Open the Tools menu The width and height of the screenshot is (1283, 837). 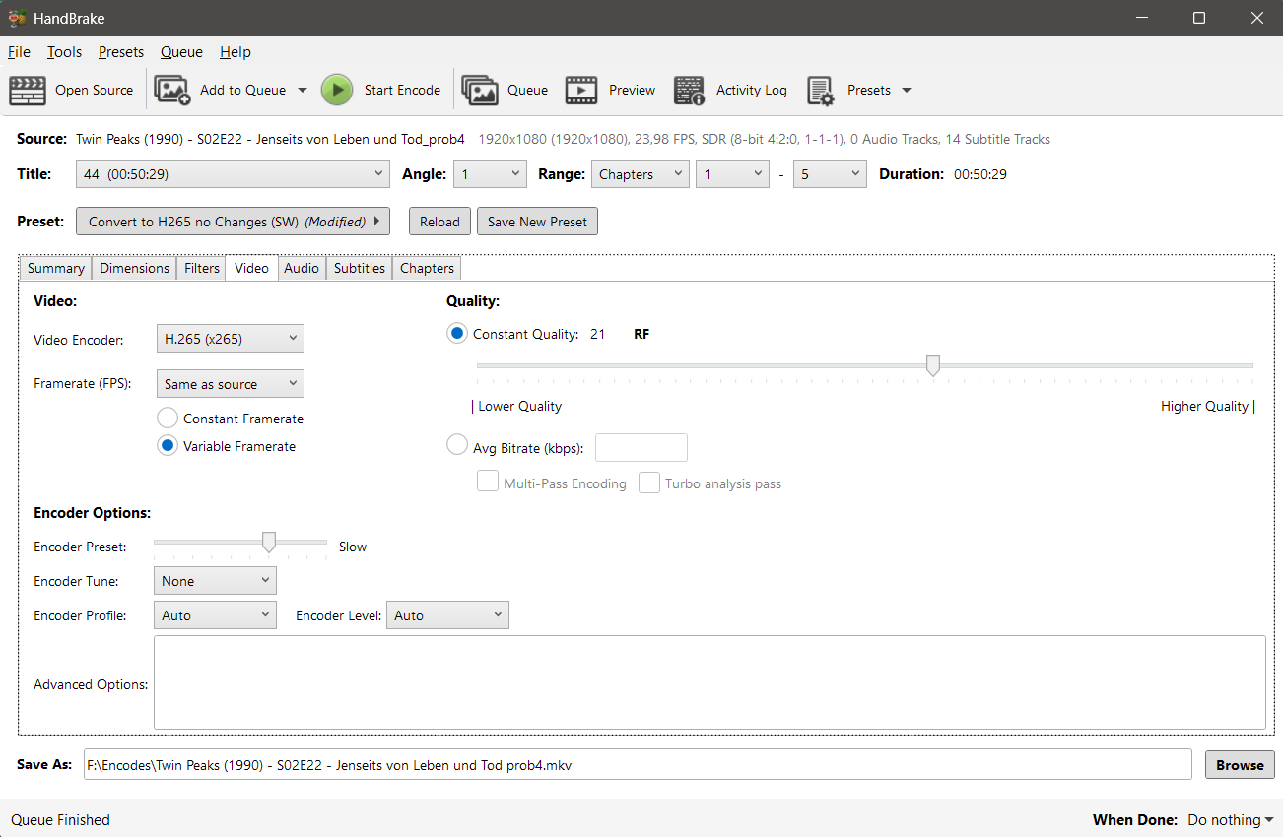64,52
